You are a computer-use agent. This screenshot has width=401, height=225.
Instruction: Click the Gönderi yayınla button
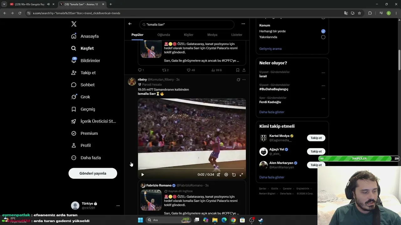tap(93, 173)
